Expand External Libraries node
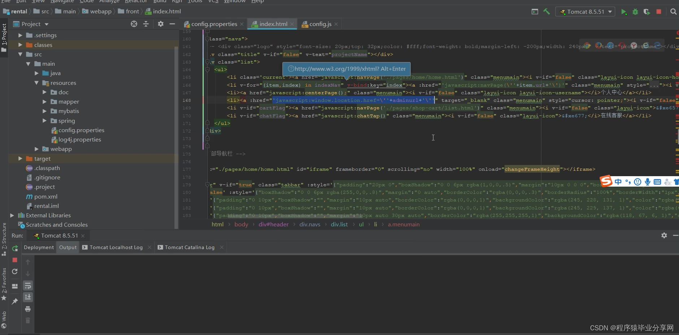This screenshot has width=679, height=335. (12, 215)
